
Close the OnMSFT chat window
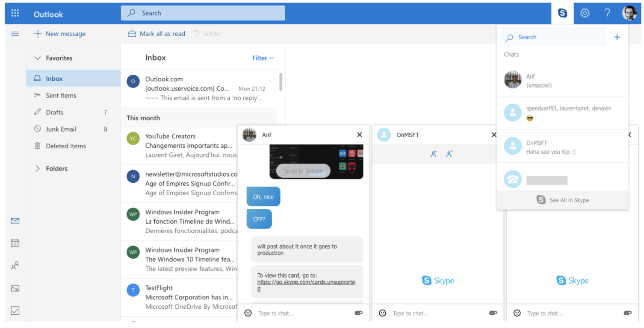(494, 135)
